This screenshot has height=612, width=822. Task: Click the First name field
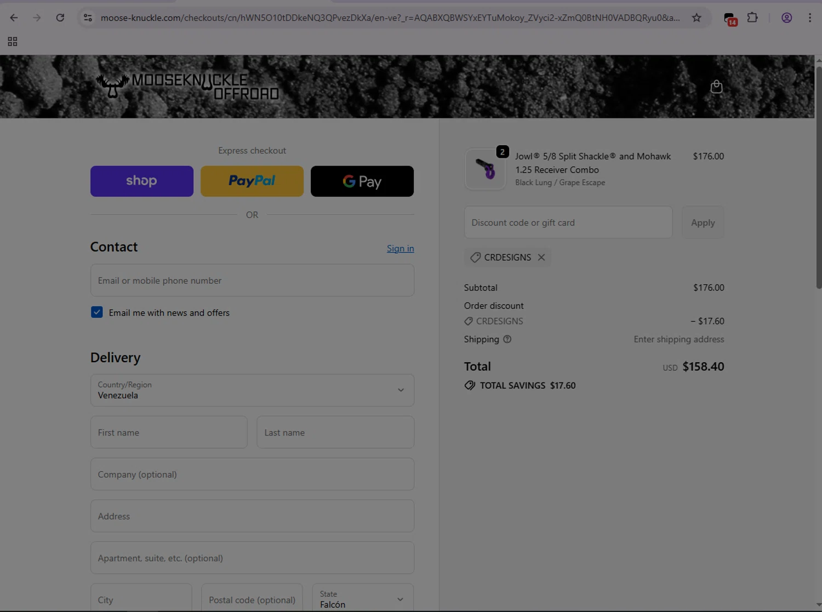[169, 432]
